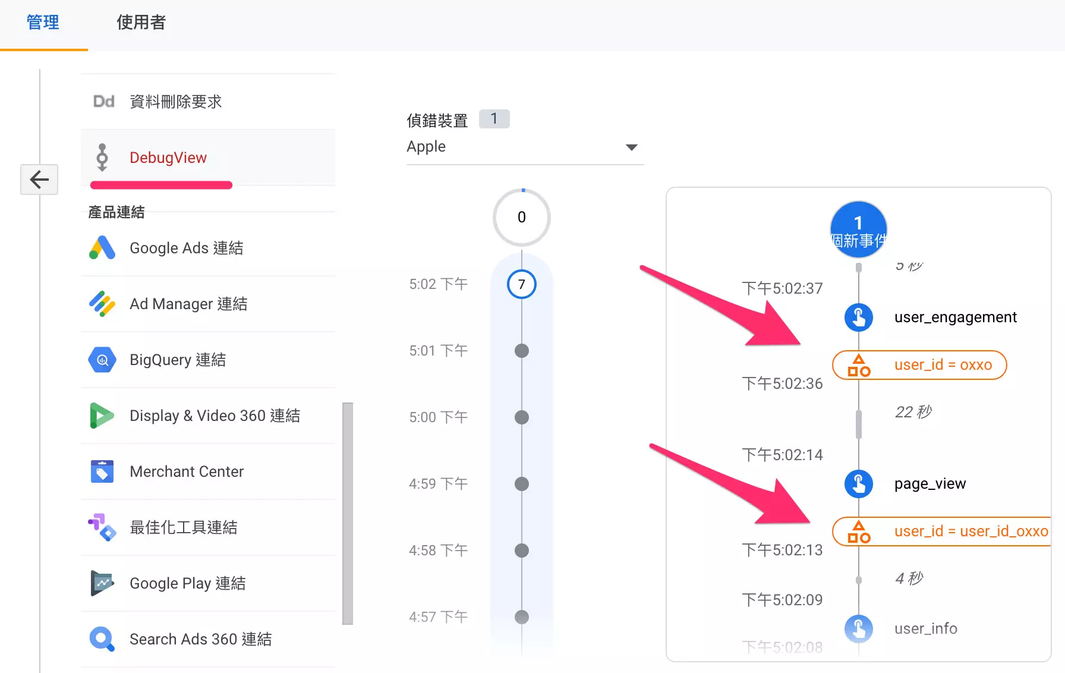
Task: Open BigQuery 連結 via its icon
Action: [102, 360]
